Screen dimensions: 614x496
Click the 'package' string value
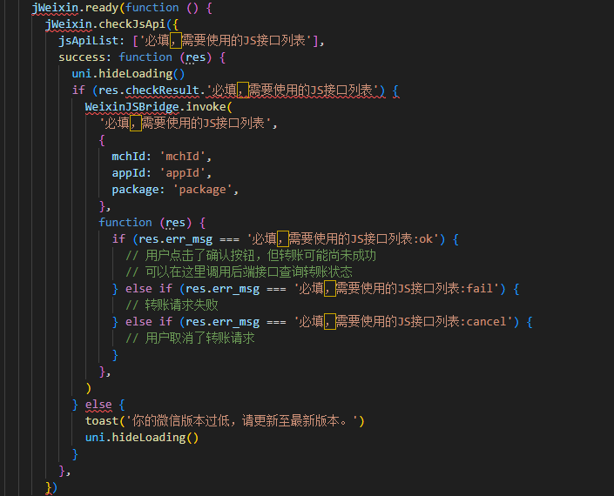tap(206, 190)
